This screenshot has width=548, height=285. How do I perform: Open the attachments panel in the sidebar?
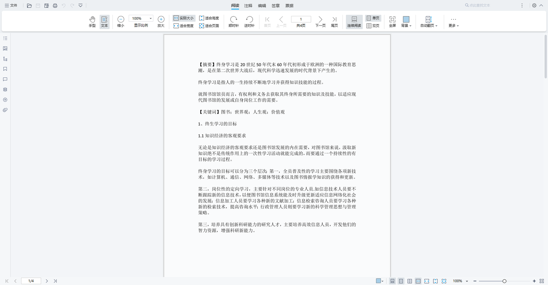click(5, 110)
